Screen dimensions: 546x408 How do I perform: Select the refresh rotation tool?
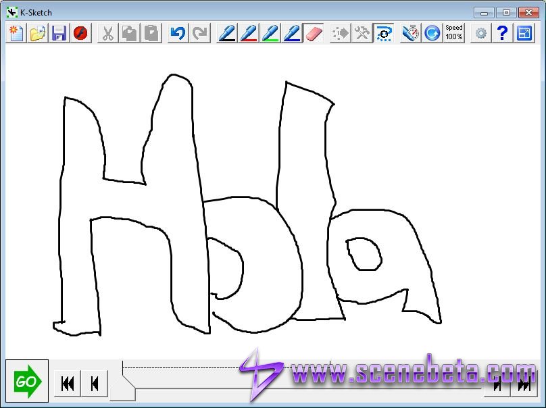431,32
